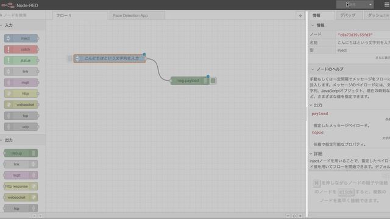Select the http response node
This screenshot has height=219, width=390.
tap(21, 186)
